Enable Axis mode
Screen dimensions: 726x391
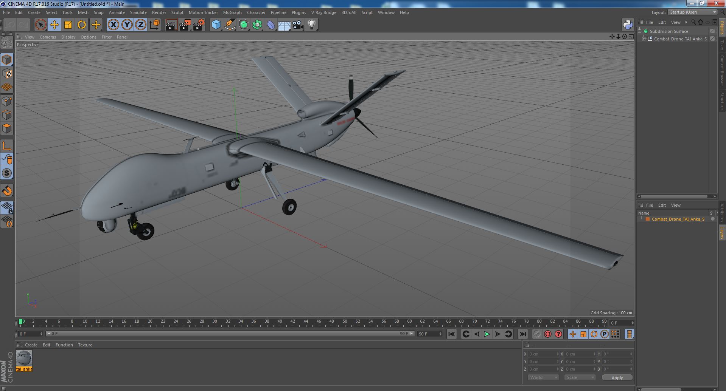(7, 146)
